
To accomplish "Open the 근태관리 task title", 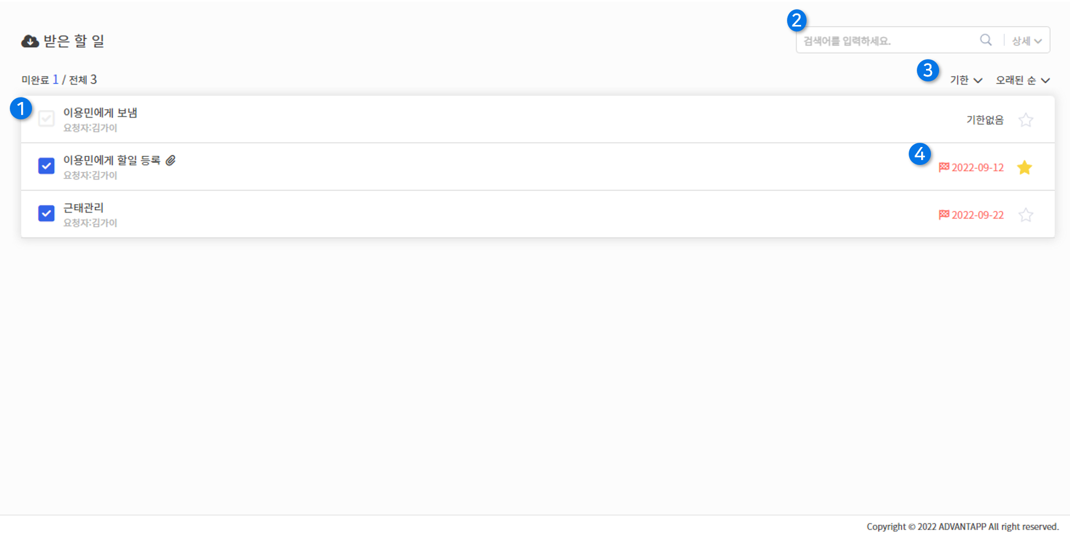I will point(83,208).
